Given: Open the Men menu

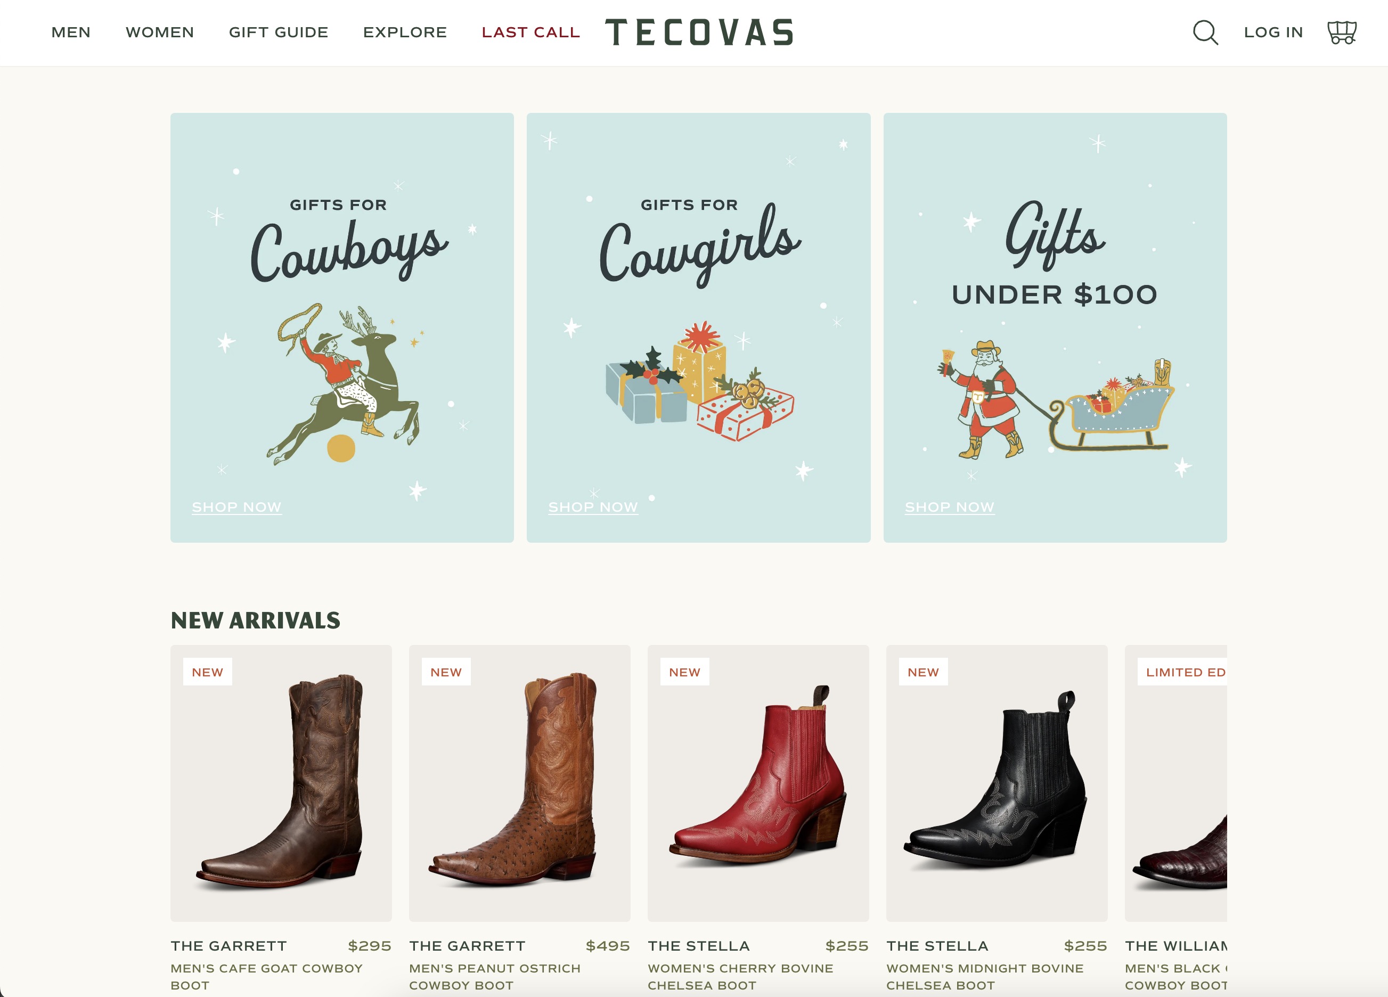Looking at the screenshot, I should (71, 32).
